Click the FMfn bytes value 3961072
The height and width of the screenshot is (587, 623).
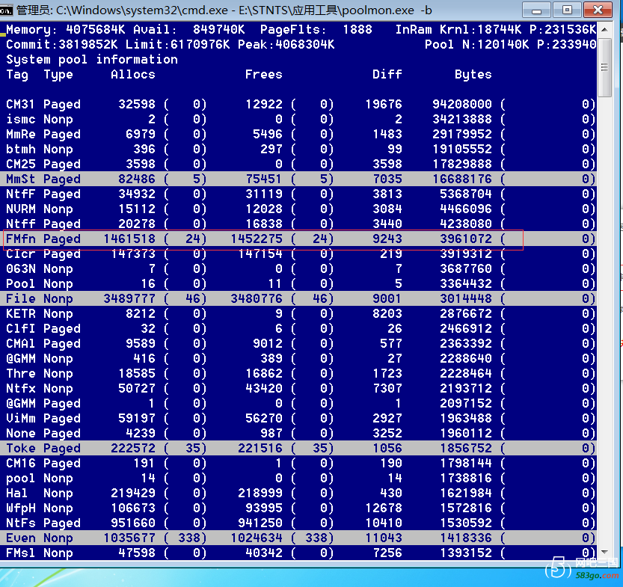466,239
